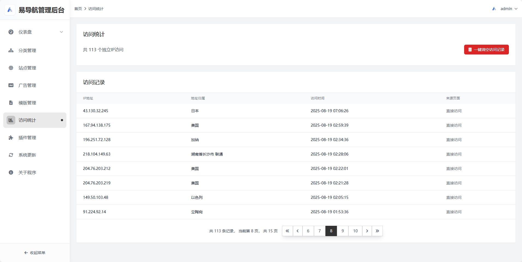Jump to the first page with double-arrow

click(287, 231)
